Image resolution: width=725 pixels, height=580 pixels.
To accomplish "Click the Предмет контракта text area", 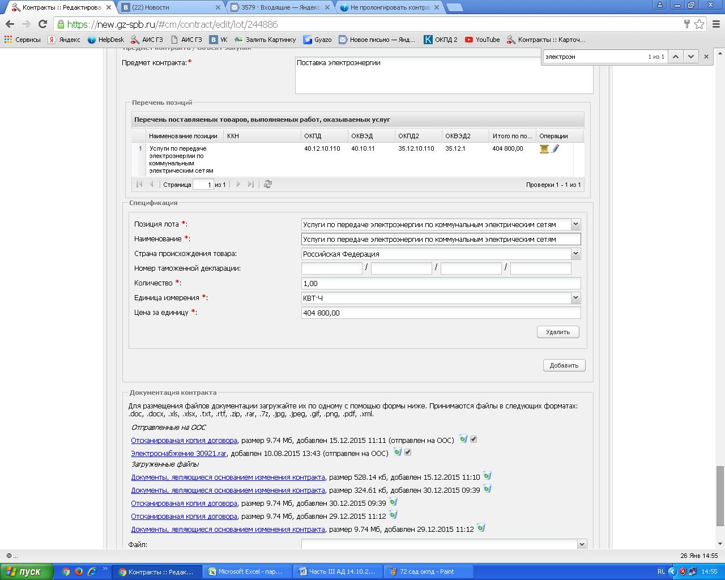I will point(444,75).
